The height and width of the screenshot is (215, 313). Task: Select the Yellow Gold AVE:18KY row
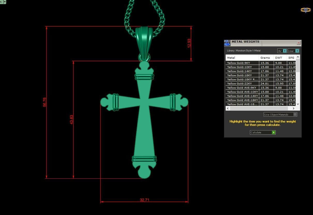[261, 100]
